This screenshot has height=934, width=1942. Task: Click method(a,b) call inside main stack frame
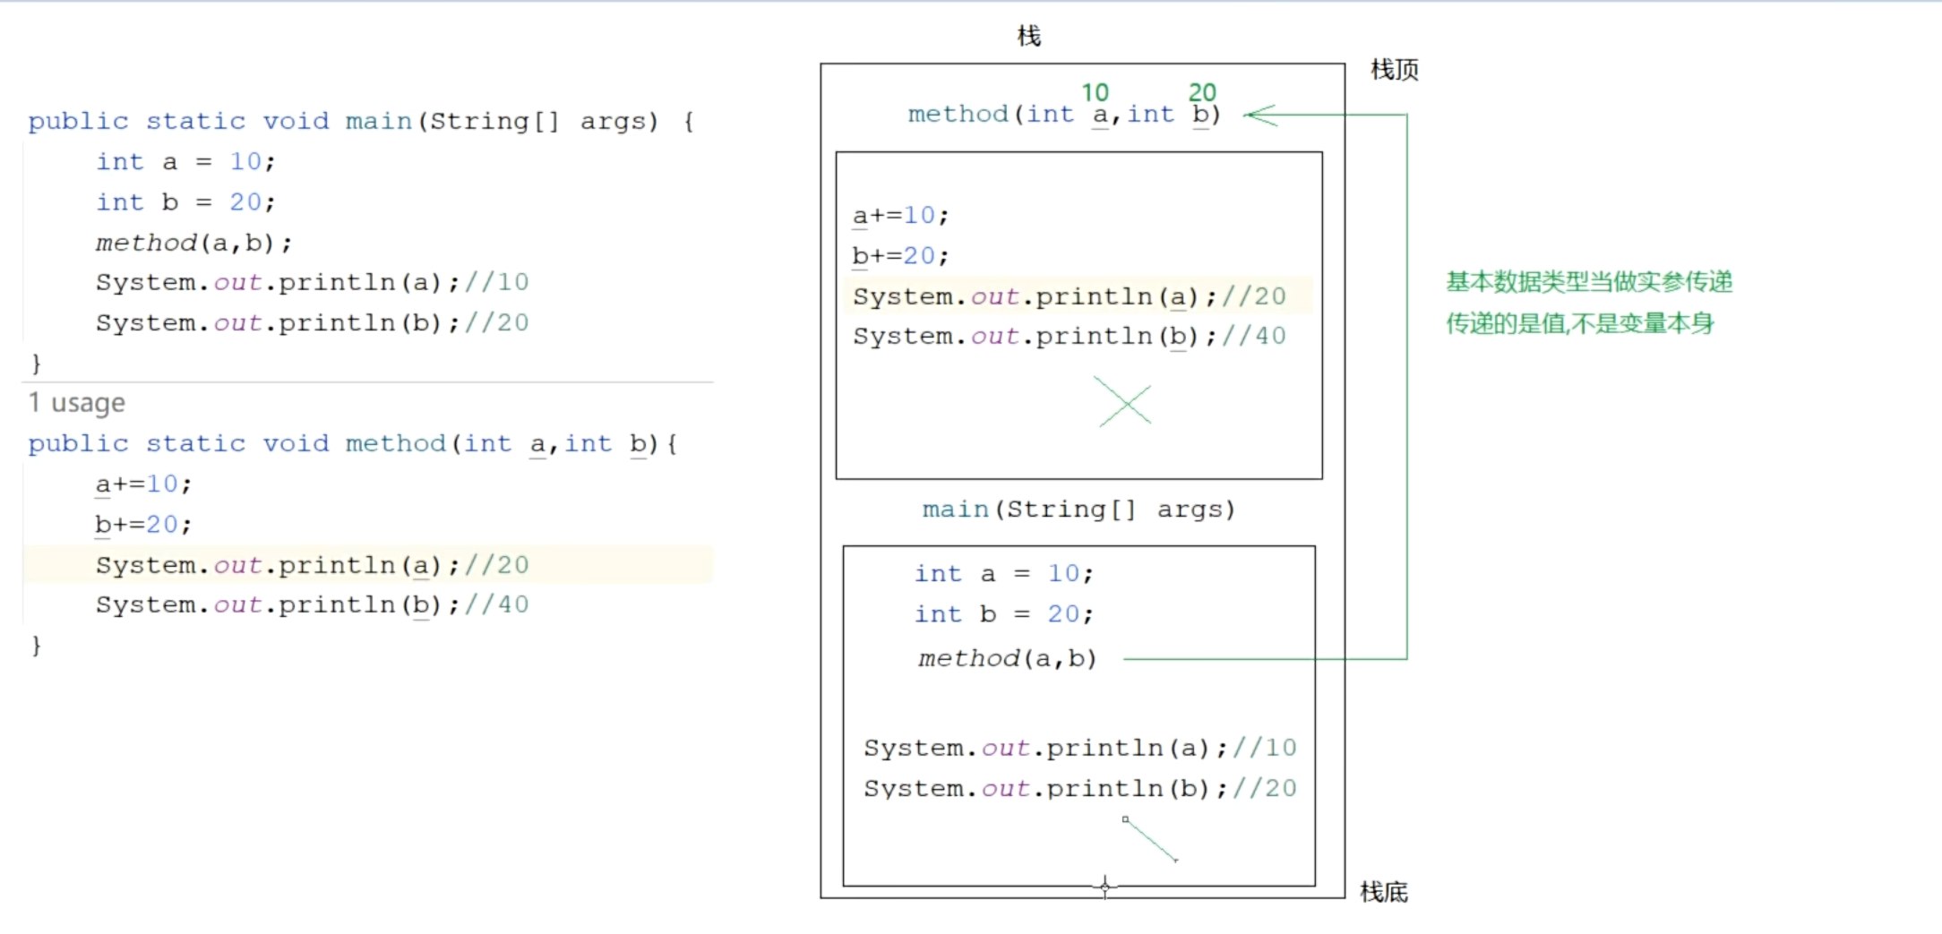[1007, 659]
